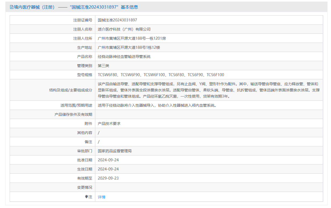
Task: Select address ending with 1栋12楼
Action: coord(129,47)
